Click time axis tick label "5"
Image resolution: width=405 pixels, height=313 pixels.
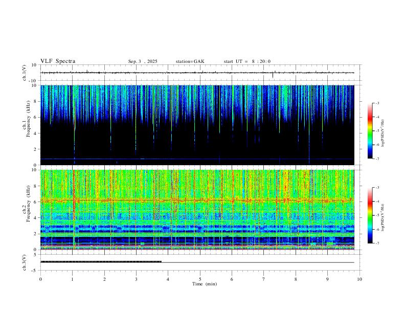click(x=200, y=279)
